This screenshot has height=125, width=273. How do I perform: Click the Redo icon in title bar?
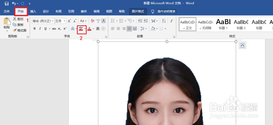tap(22, 4)
